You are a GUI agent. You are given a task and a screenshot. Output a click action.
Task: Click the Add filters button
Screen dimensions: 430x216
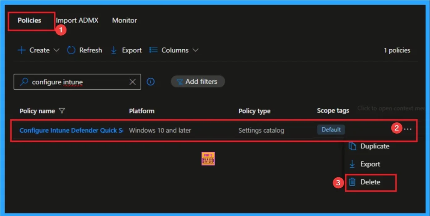point(198,82)
